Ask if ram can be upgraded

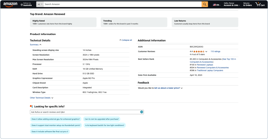point(102,119)
